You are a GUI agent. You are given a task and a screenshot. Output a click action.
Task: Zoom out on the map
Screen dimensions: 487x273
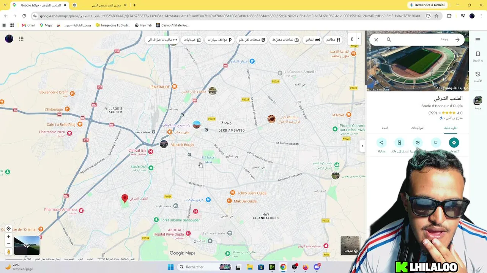coord(9,244)
